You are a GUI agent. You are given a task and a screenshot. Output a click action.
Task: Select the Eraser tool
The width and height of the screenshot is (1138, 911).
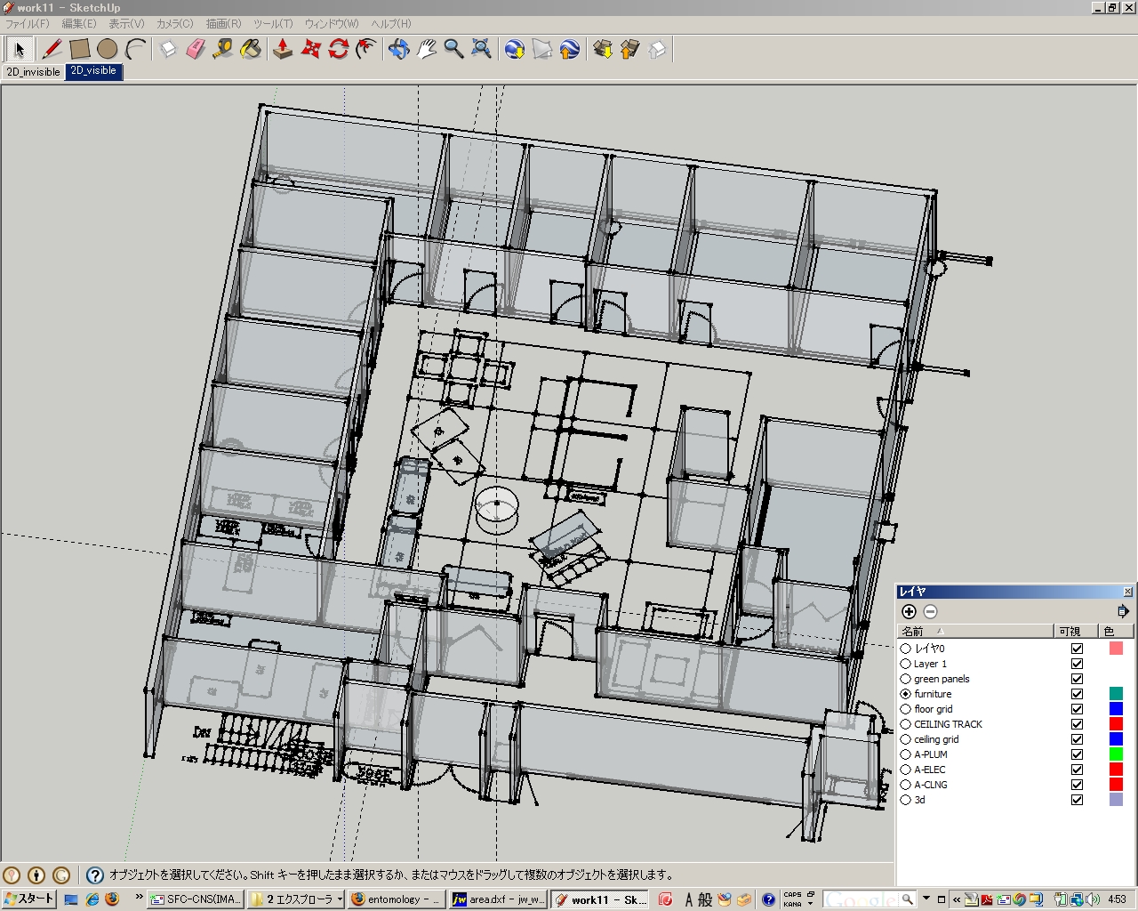click(196, 49)
